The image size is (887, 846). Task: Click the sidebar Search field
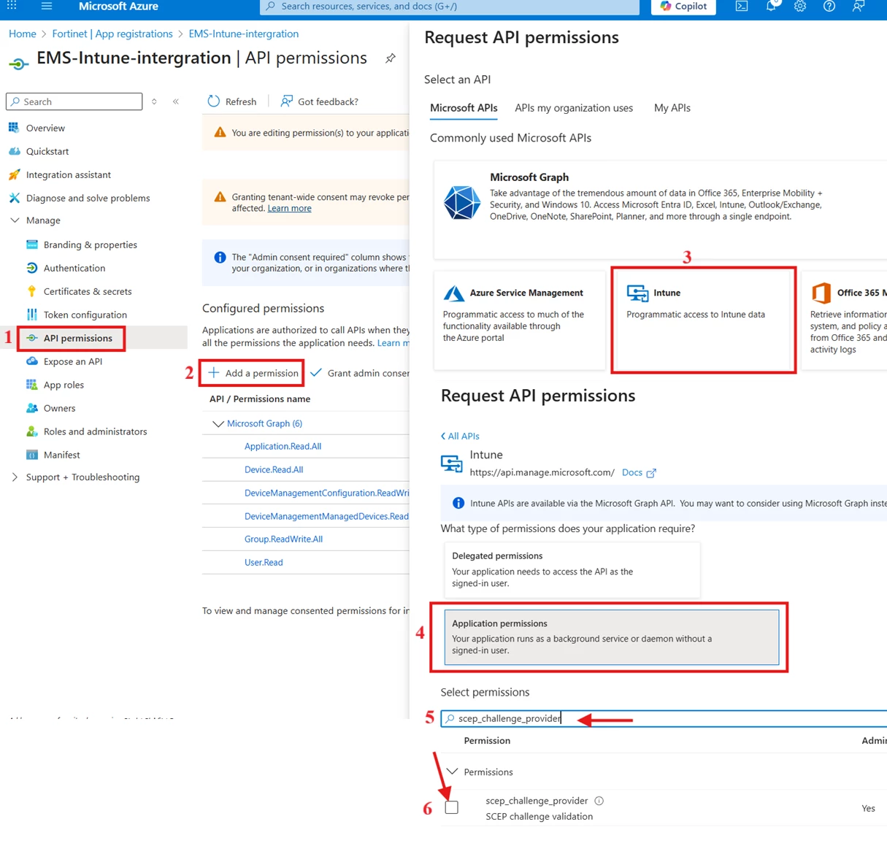(x=74, y=101)
